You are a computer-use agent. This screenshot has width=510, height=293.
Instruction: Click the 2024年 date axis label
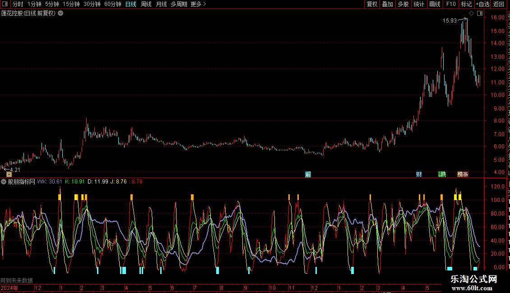tap(9, 288)
